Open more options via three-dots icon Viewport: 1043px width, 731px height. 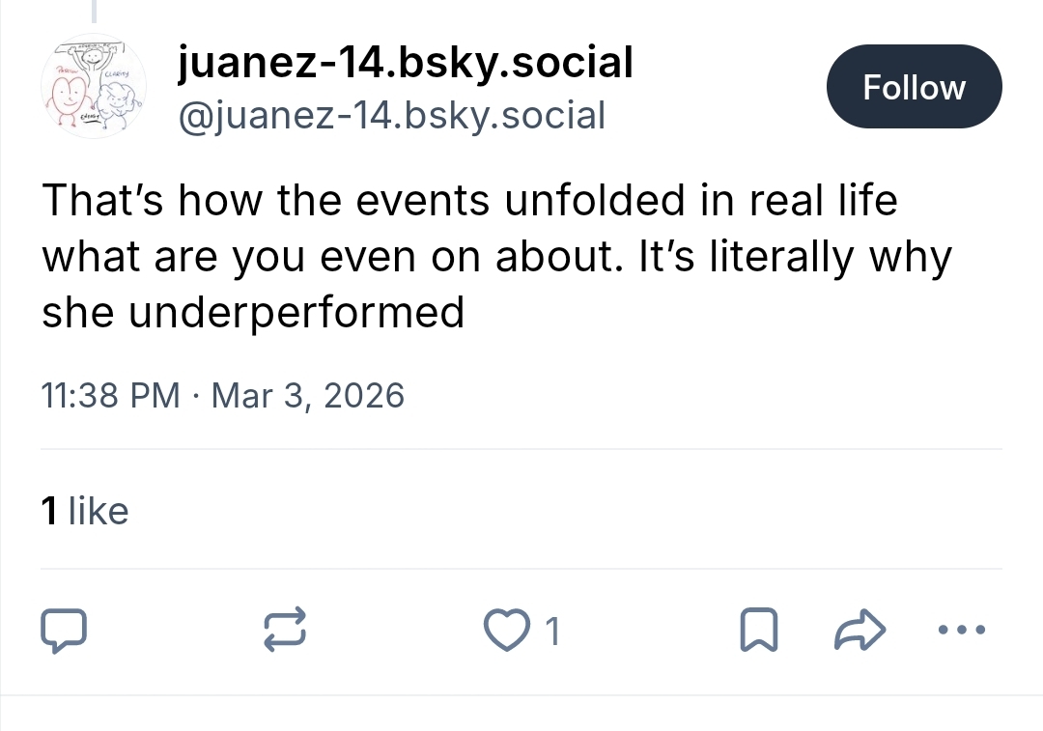962,631
